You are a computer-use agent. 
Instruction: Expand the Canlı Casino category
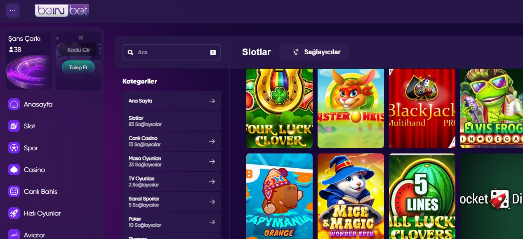[172, 141]
